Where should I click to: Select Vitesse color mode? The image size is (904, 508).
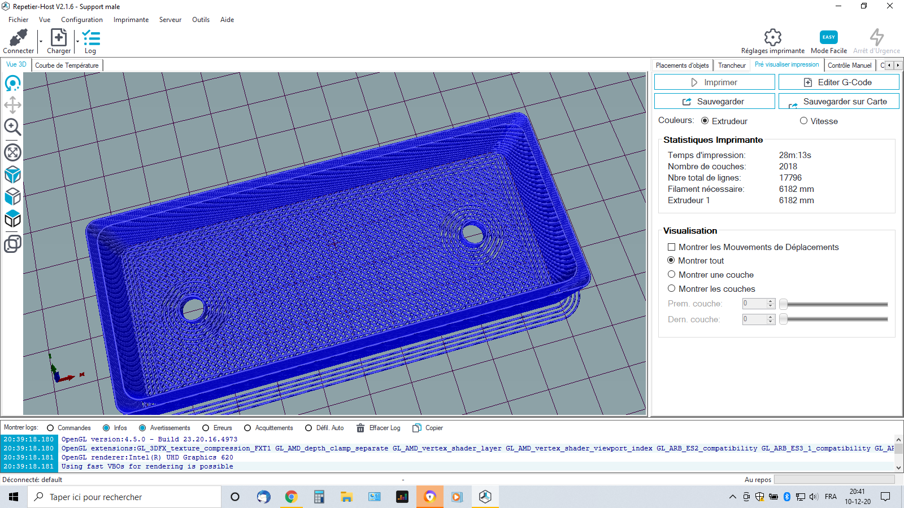pos(803,121)
